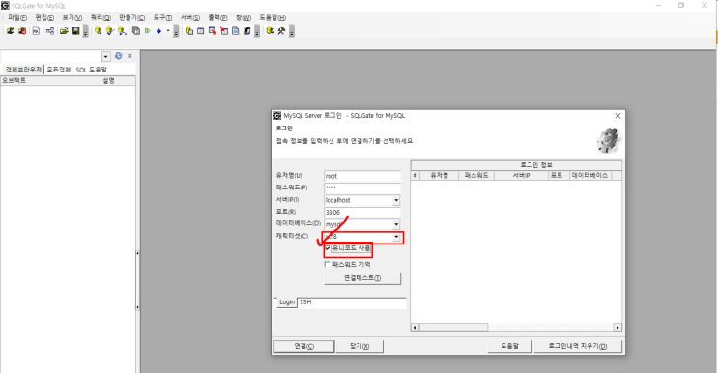Open the 편집(E) menu

point(44,17)
